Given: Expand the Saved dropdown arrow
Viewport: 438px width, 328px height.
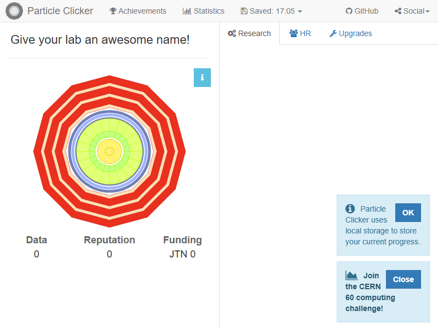Looking at the screenshot, I should pos(300,11).
